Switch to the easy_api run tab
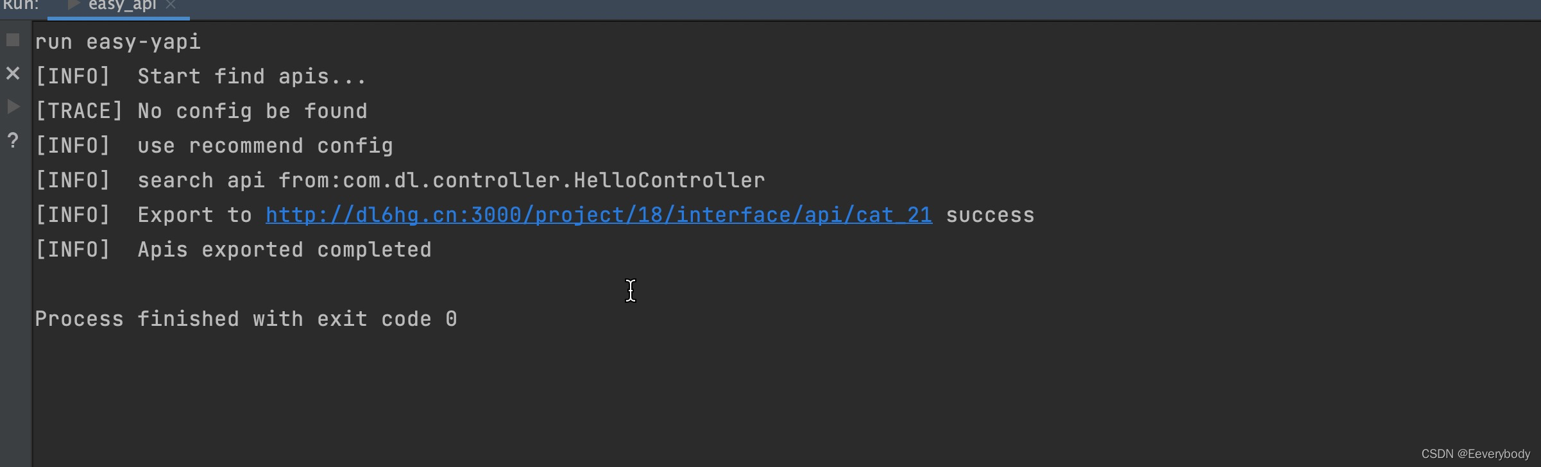 (x=121, y=6)
